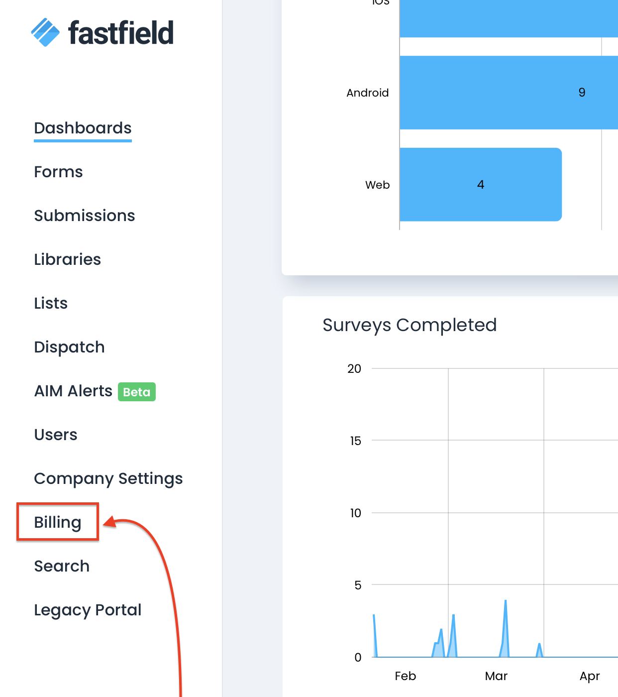Screen dimensions: 618x697
Task: Open Company Settings
Action: [108, 478]
